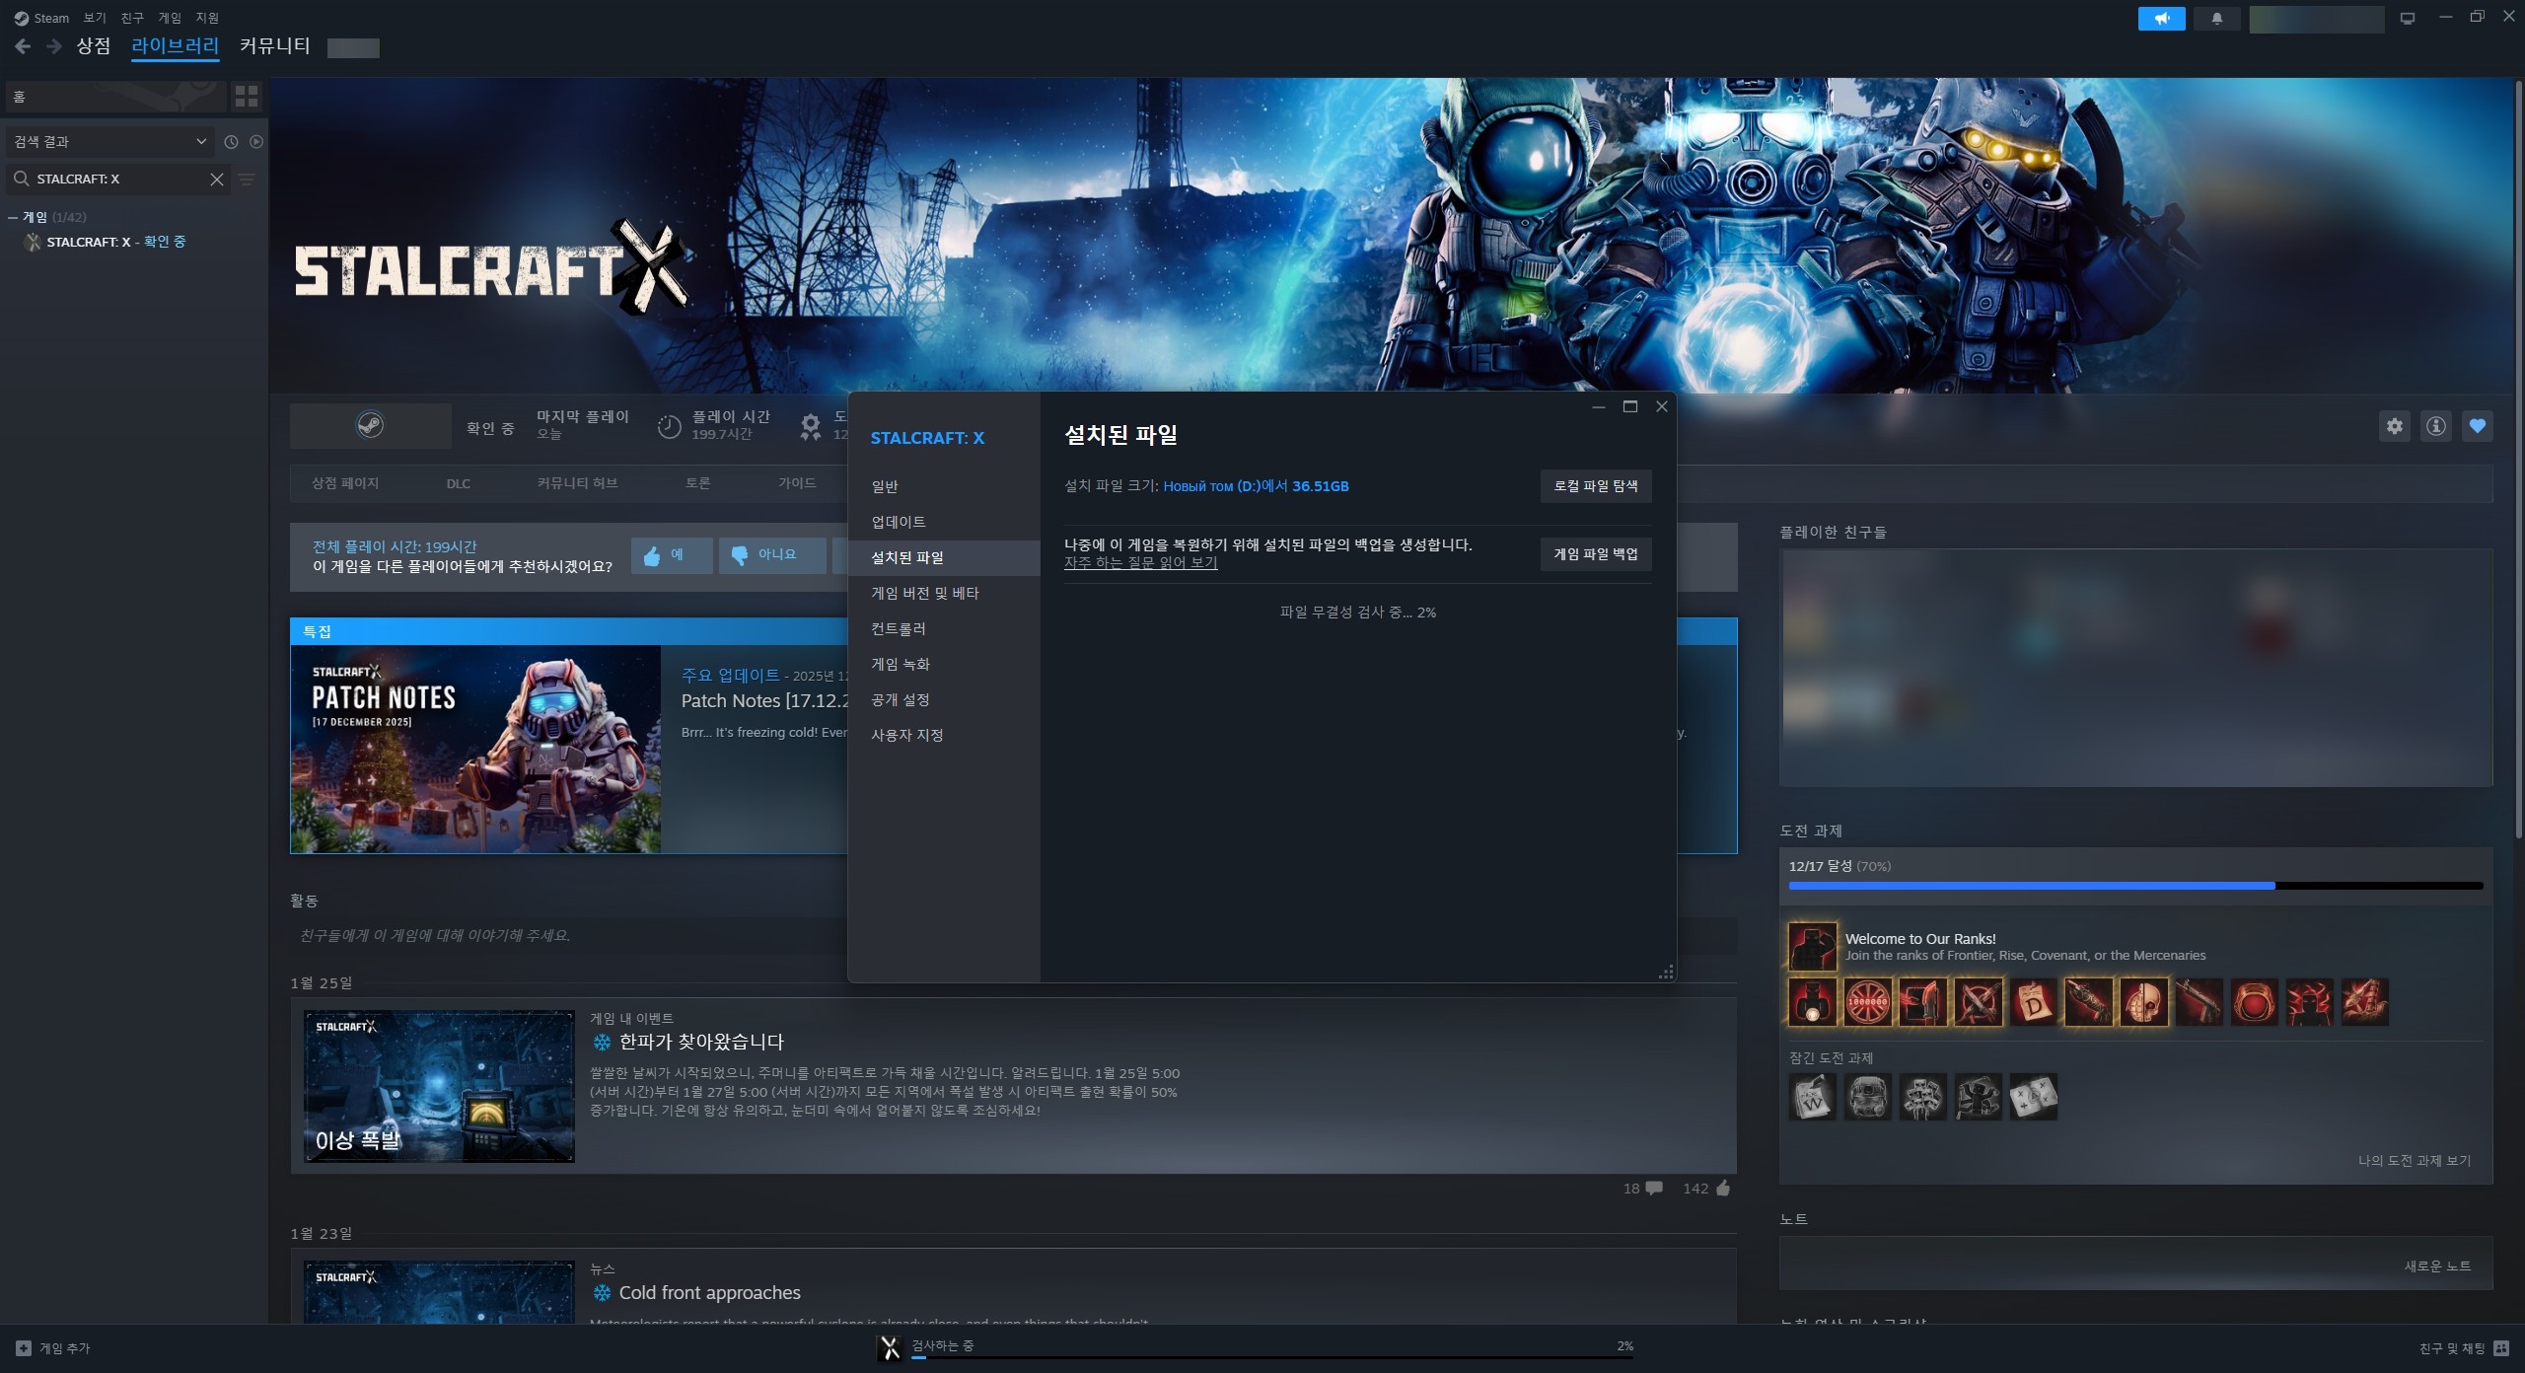The height and width of the screenshot is (1373, 2525).
Task: Open the Patch Notes featured thumbnail
Action: 475,749
